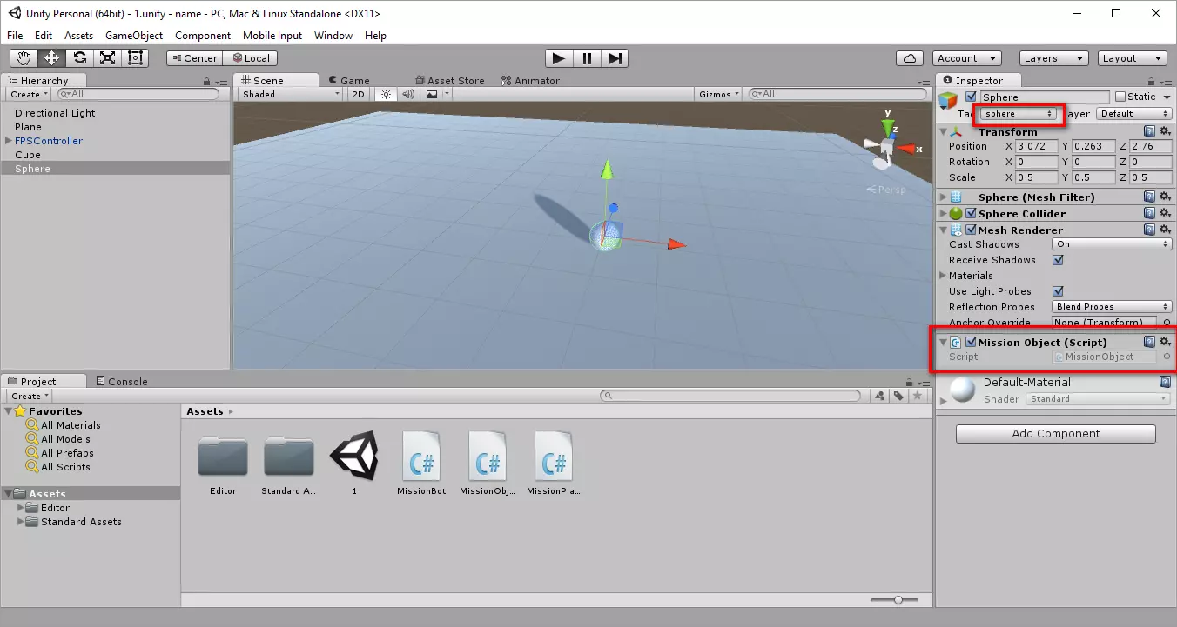Image resolution: width=1177 pixels, height=627 pixels.
Task: Disable Receive Shadows checkbox
Action: 1059,260
